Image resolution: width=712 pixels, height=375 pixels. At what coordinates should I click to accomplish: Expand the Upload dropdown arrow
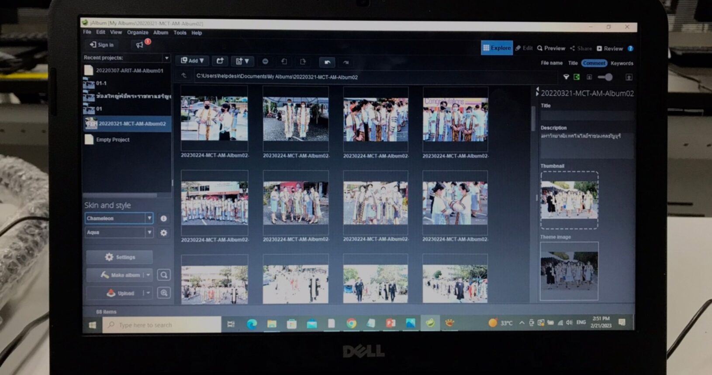pyautogui.click(x=148, y=293)
